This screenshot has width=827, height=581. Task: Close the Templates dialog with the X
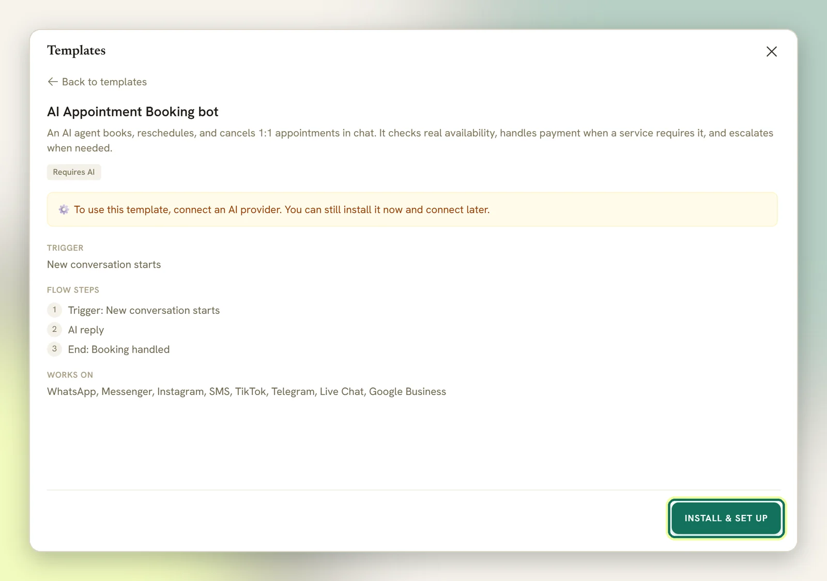coord(771,52)
